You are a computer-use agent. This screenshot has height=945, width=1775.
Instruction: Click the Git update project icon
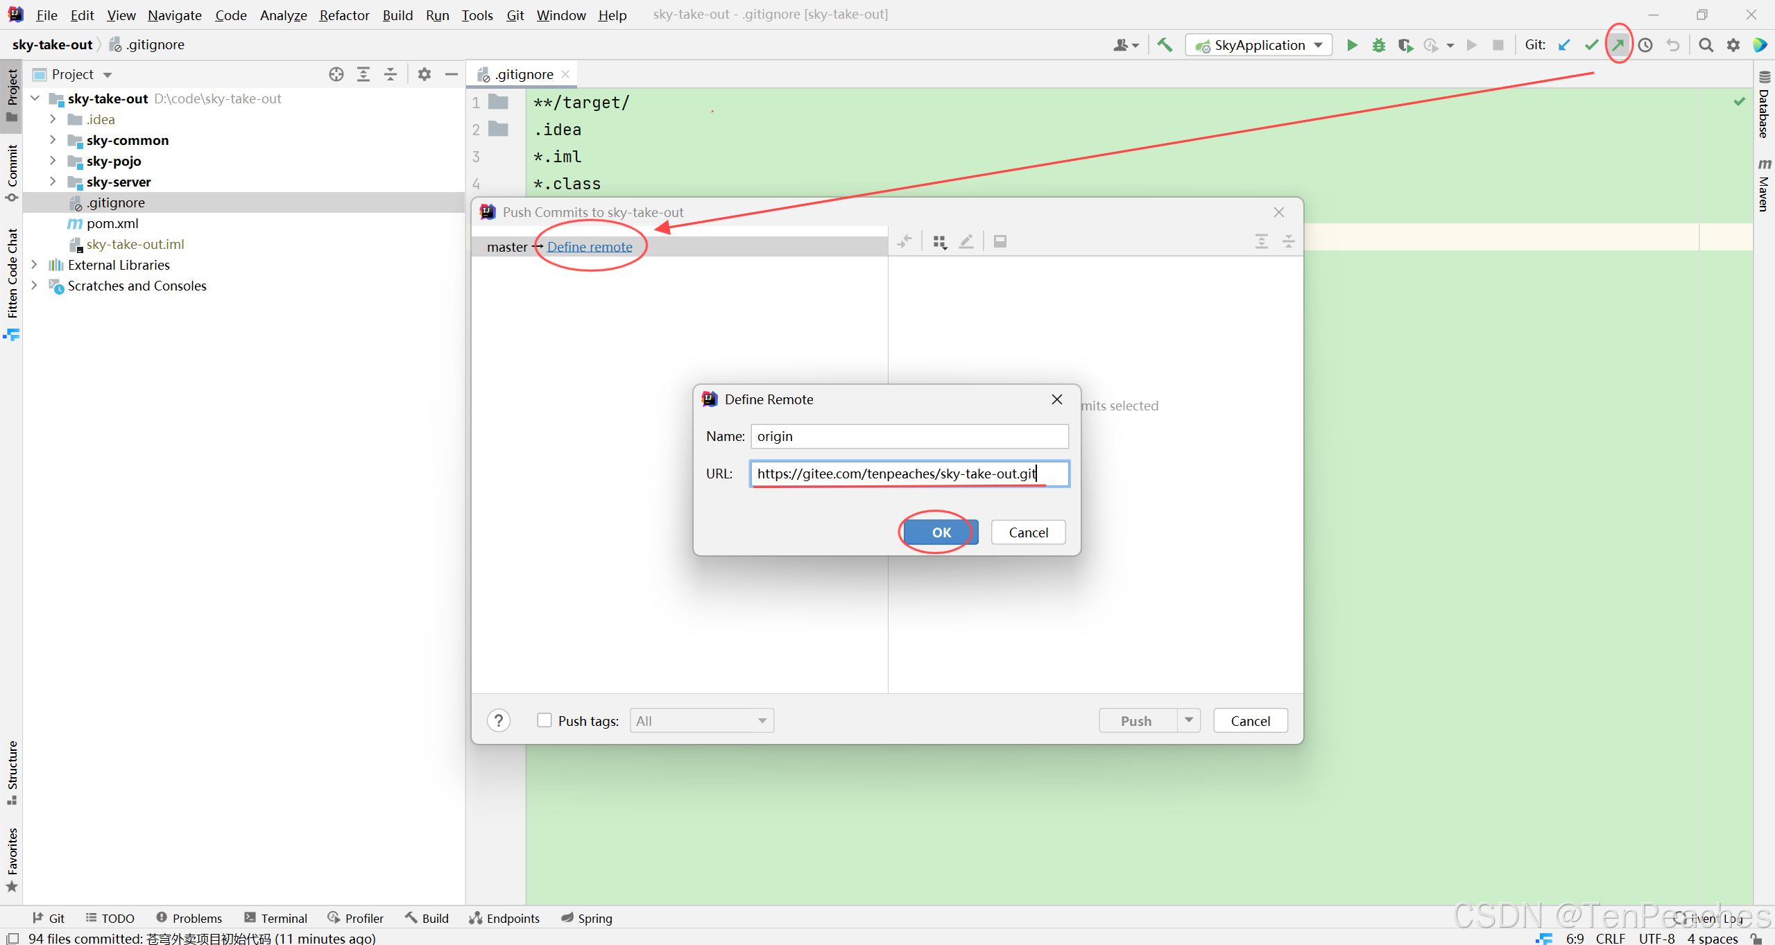coord(1564,45)
